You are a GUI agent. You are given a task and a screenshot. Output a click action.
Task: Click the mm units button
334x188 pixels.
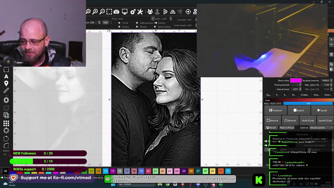105,23
